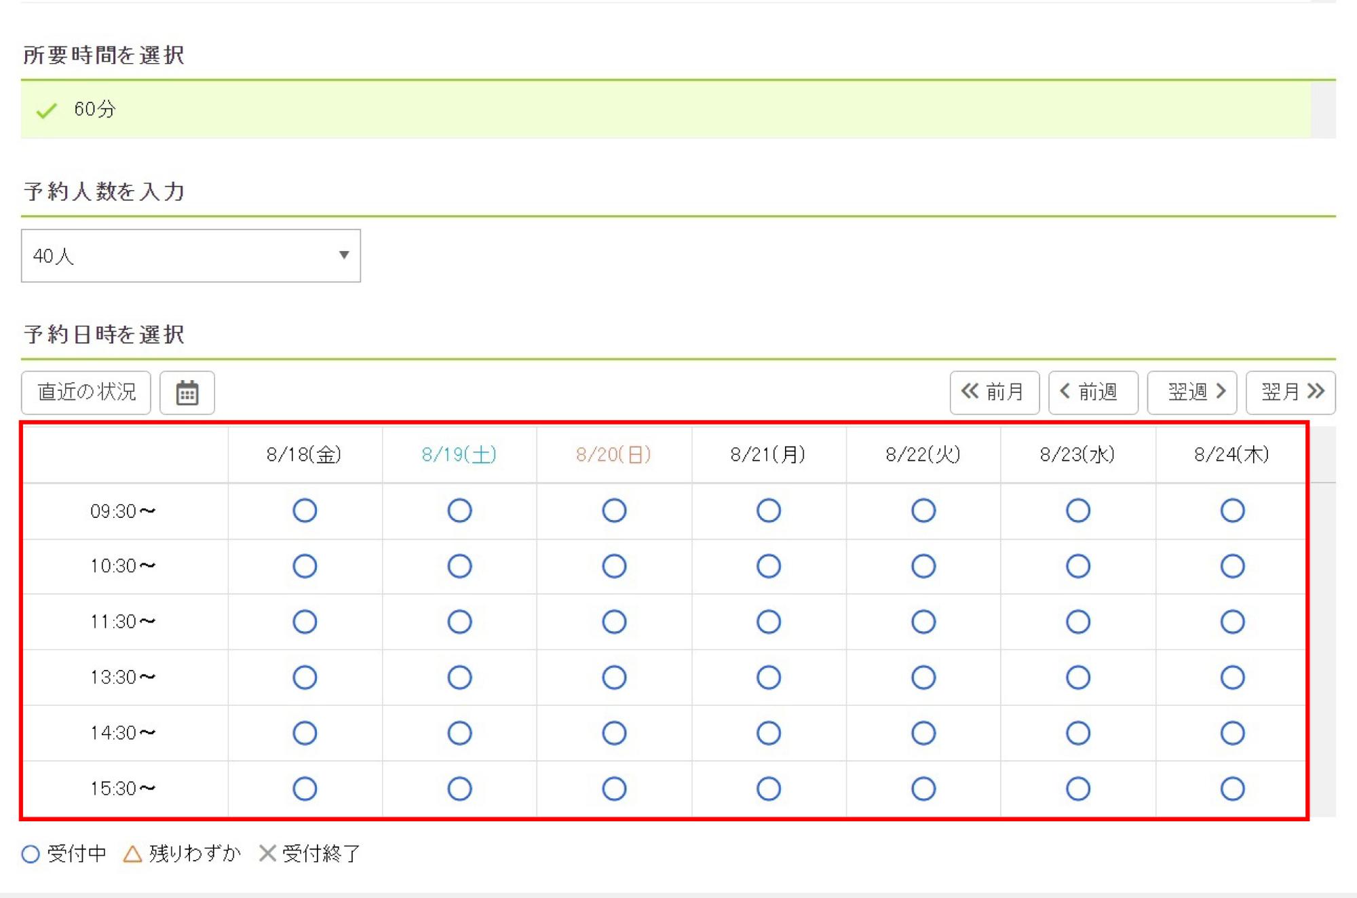Select 09:30 slot on 8/19(土)
The image size is (1357, 898).
[459, 510]
